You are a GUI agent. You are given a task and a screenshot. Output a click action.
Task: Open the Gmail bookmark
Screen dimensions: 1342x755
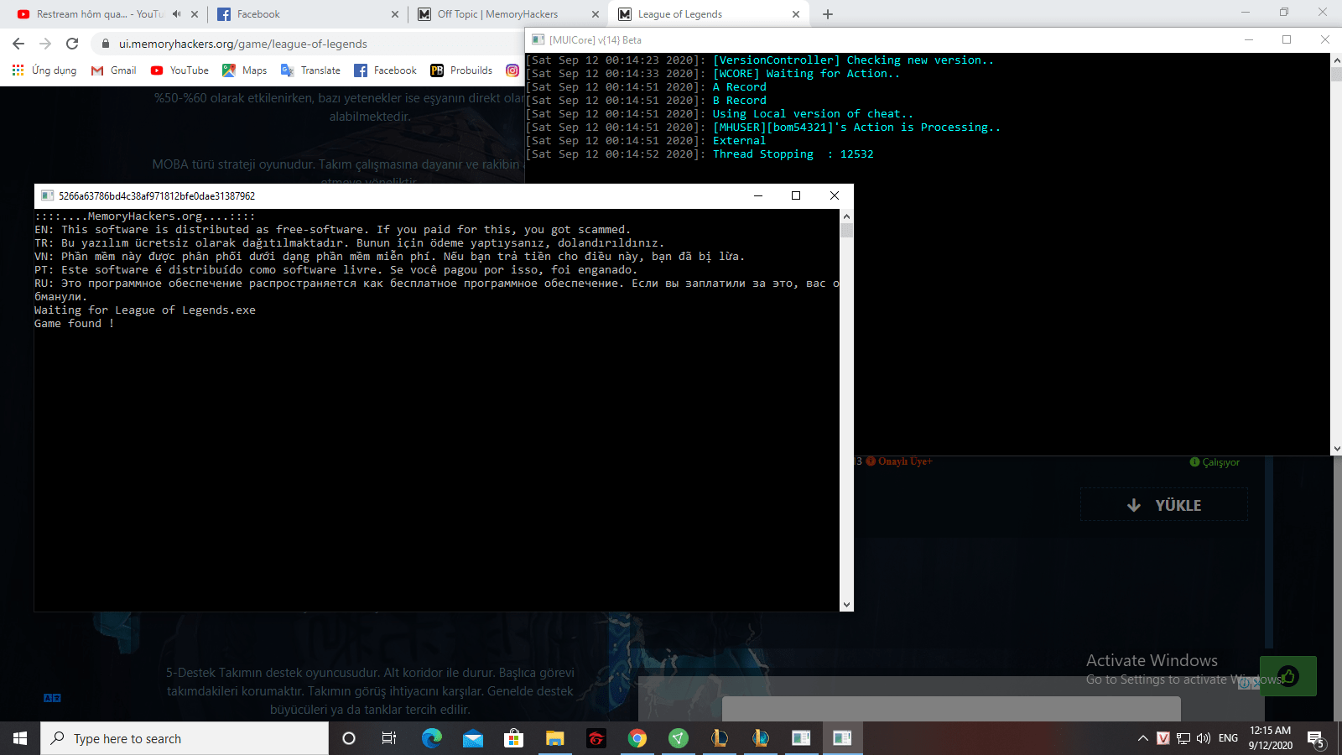[x=113, y=70]
